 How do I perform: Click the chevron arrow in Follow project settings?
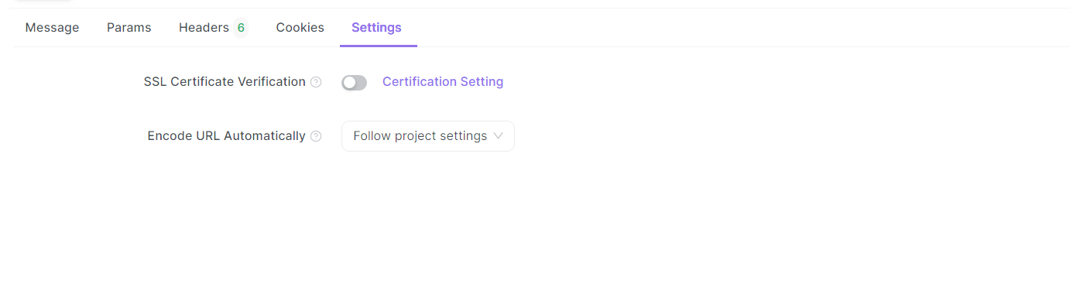point(498,136)
